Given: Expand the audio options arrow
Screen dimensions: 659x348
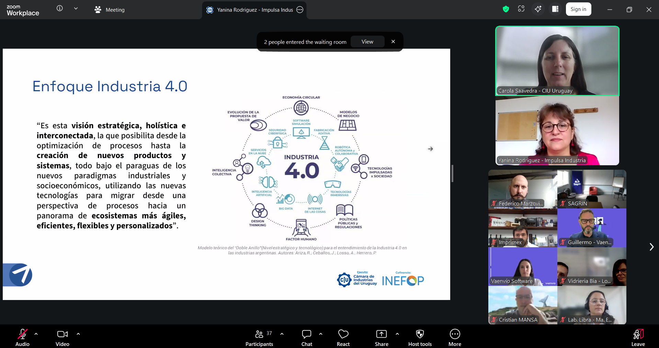Looking at the screenshot, I should click(x=36, y=334).
